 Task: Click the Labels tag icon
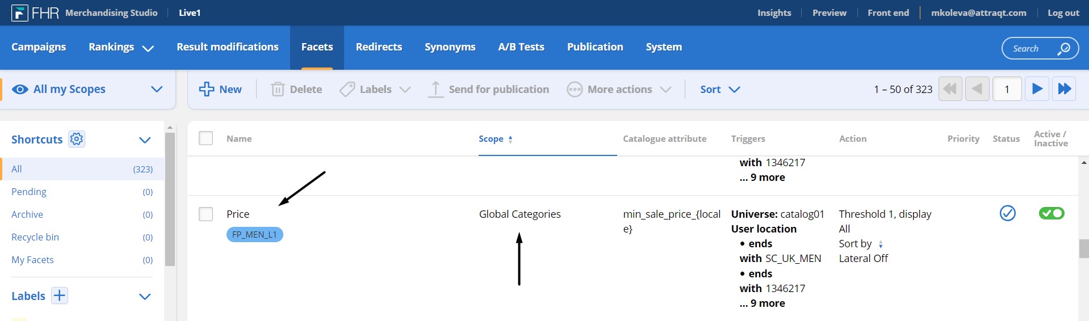pyautogui.click(x=347, y=89)
